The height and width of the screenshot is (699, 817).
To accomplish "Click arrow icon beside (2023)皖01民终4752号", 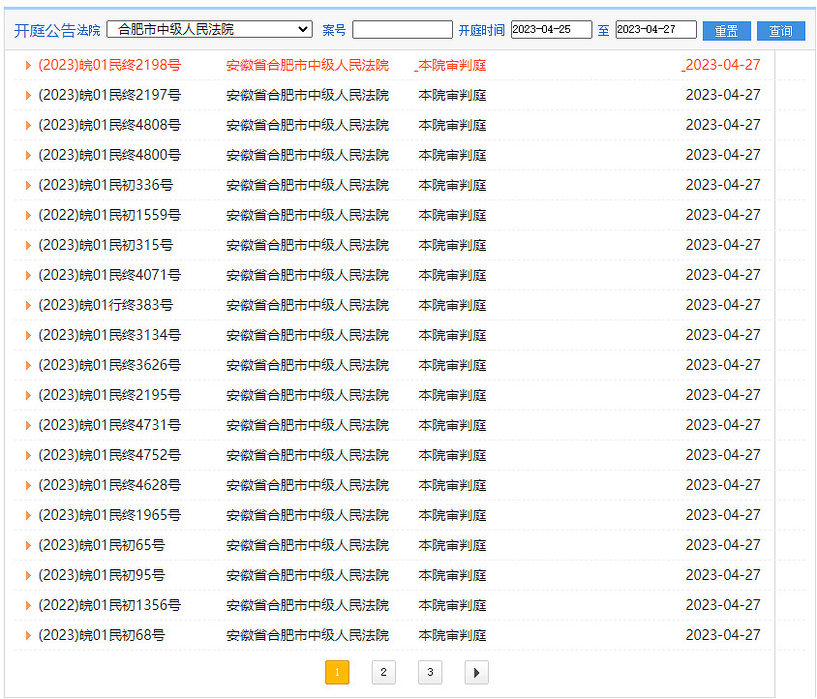I will pyautogui.click(x=28, y=456).
